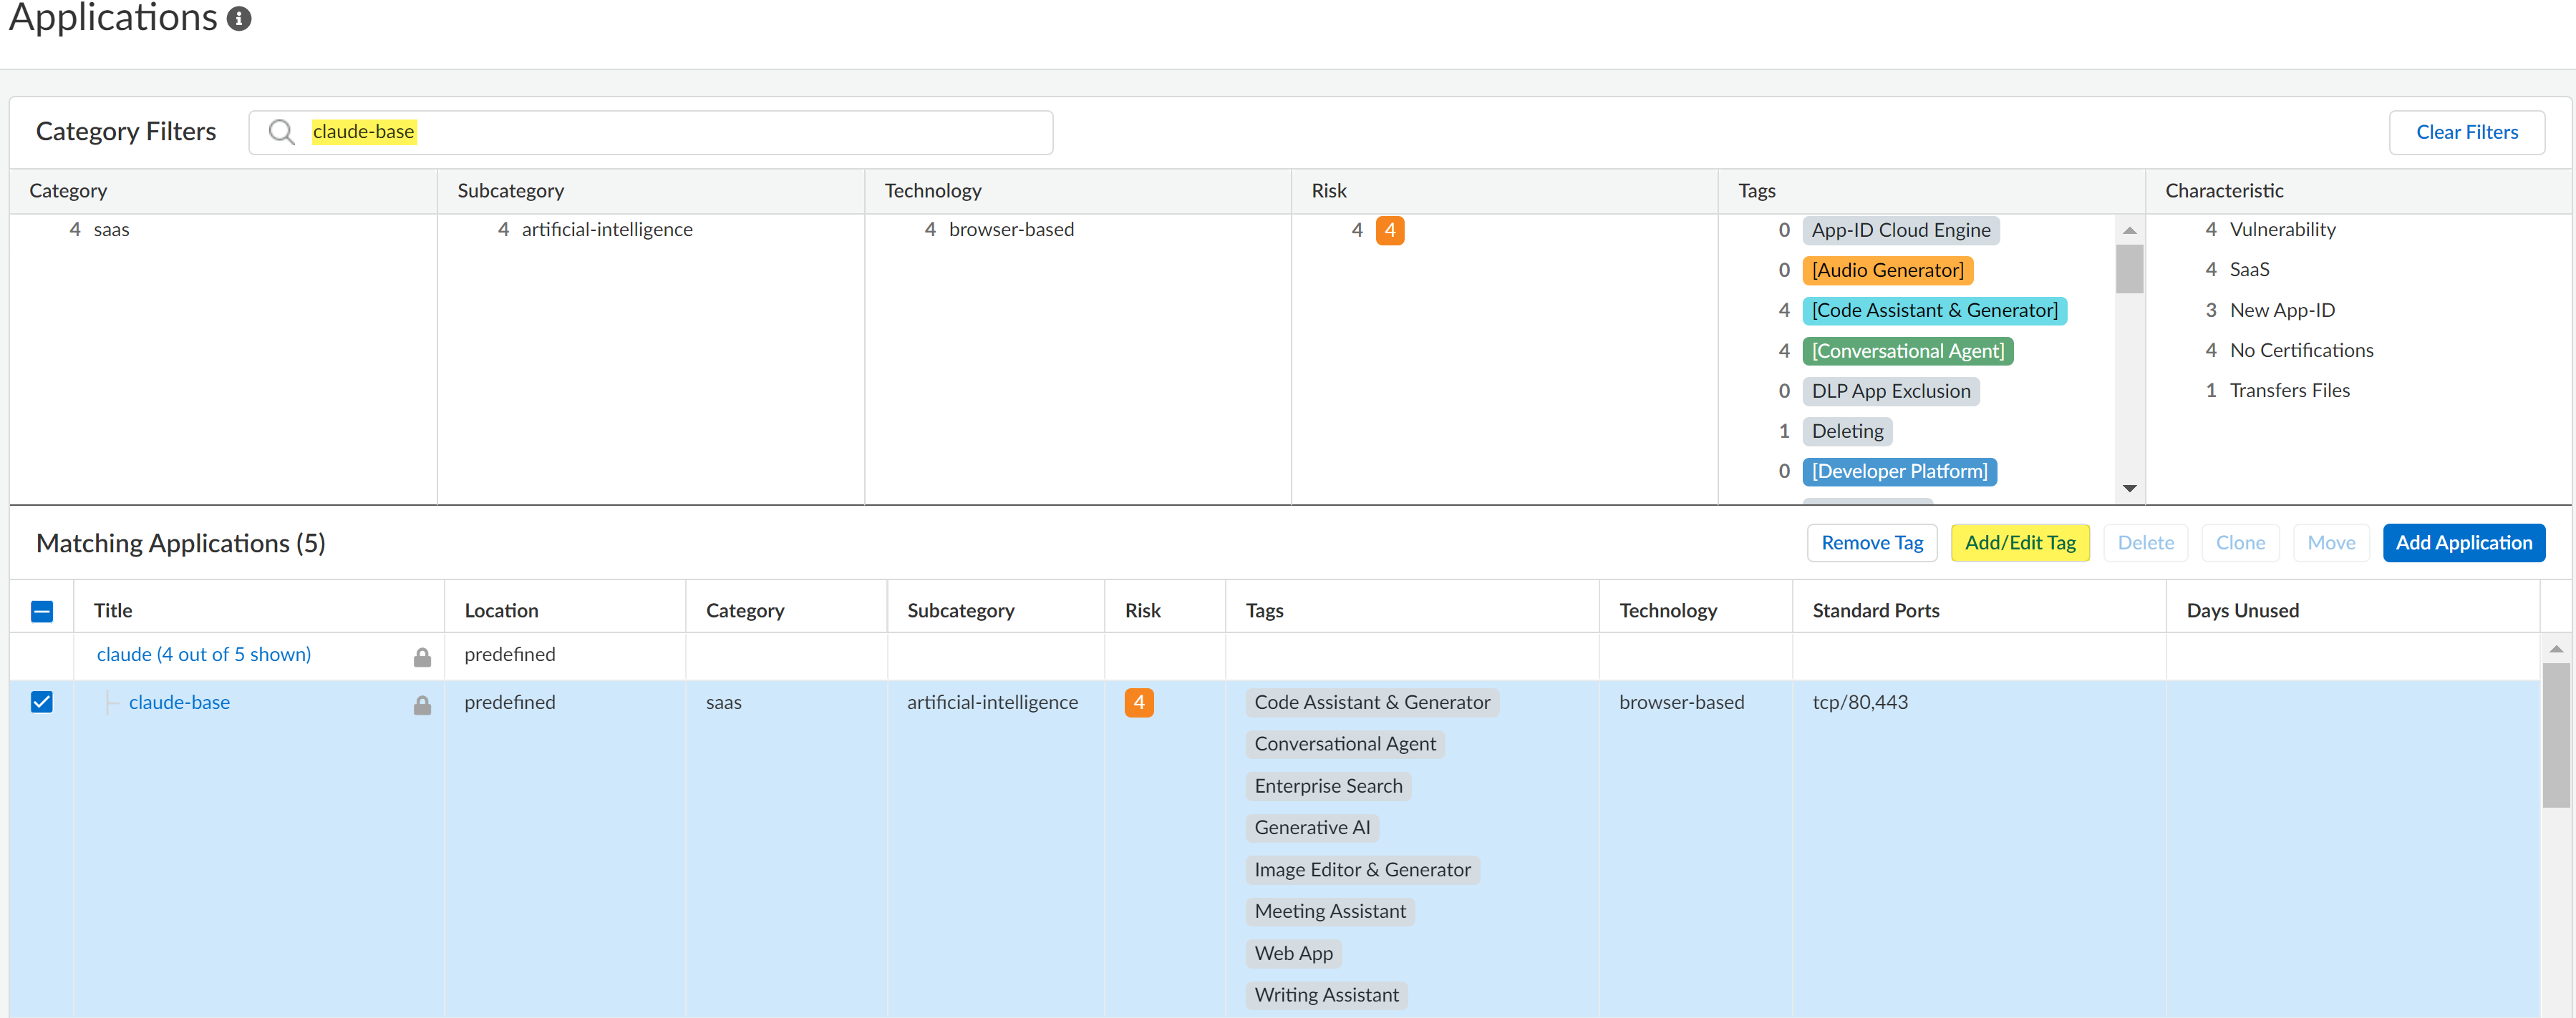Filter by Code Assistant & Generator tag
2576x1018 pixels.
[1933, 310]
